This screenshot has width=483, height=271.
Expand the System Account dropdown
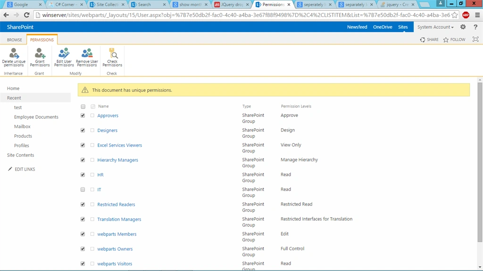point(435,27)
